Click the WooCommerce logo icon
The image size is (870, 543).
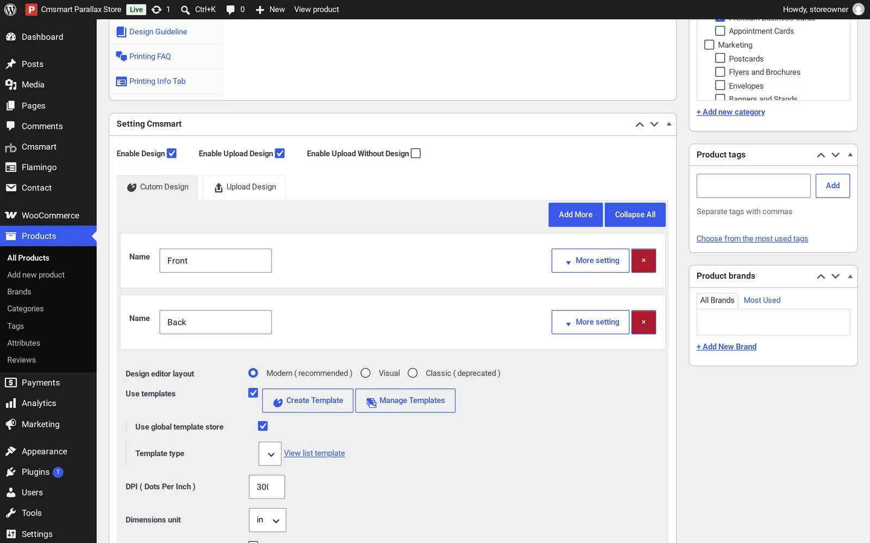pyautogui.click(x=11, y=216)
